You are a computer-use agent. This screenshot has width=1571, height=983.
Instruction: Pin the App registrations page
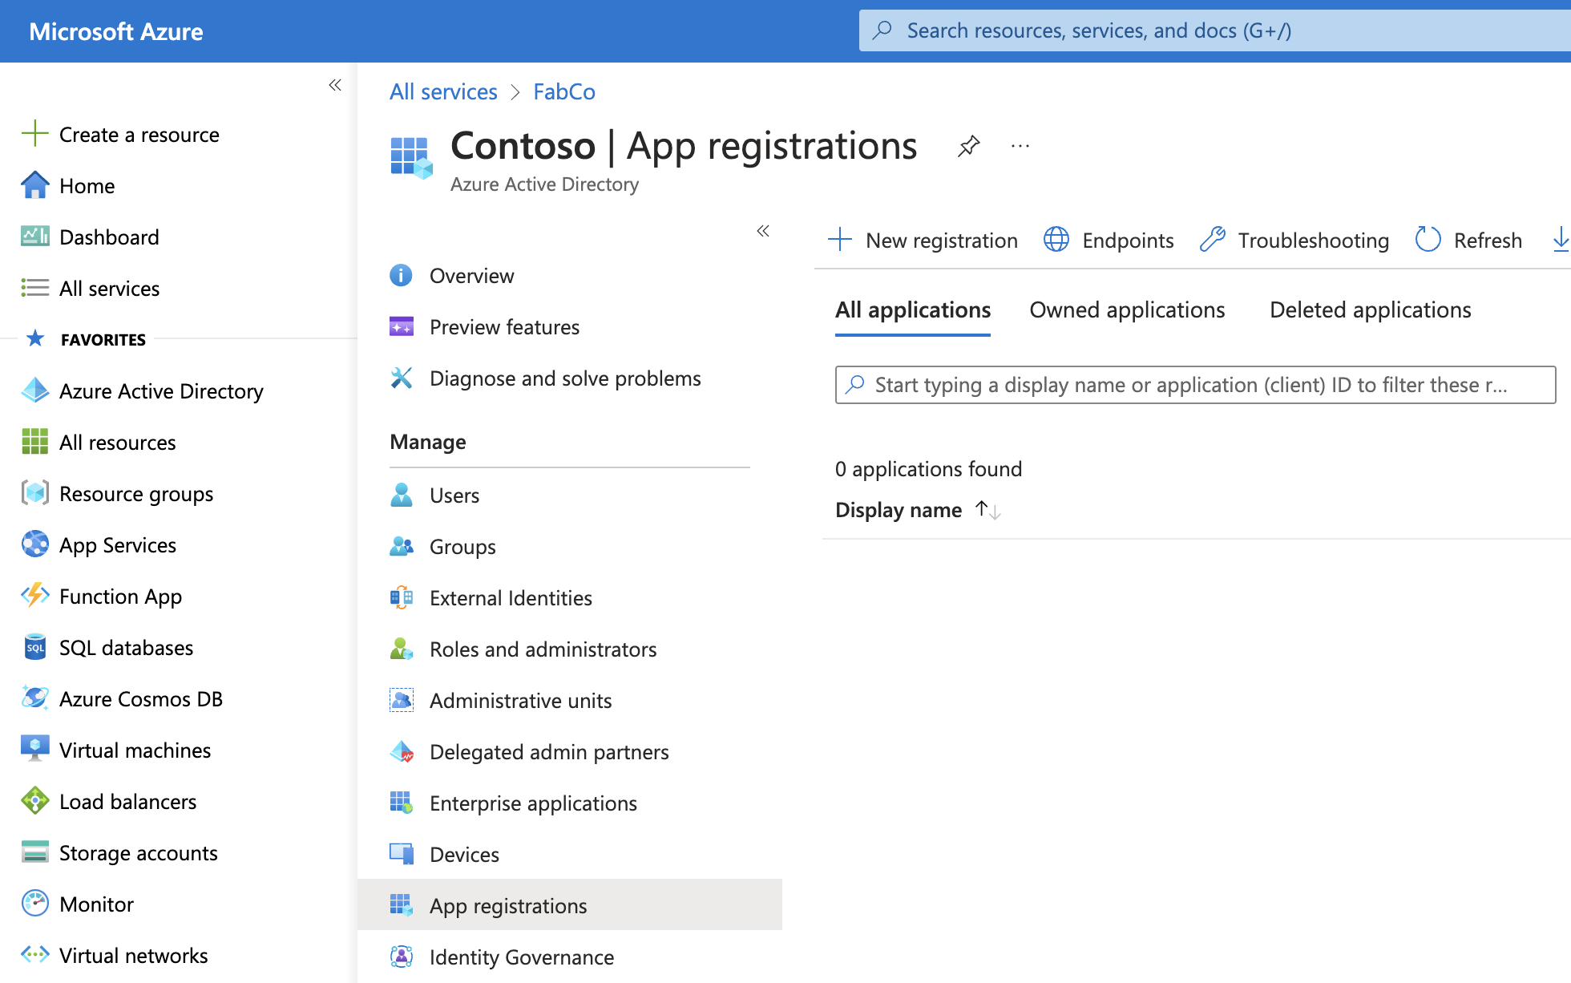pos(968,147)
